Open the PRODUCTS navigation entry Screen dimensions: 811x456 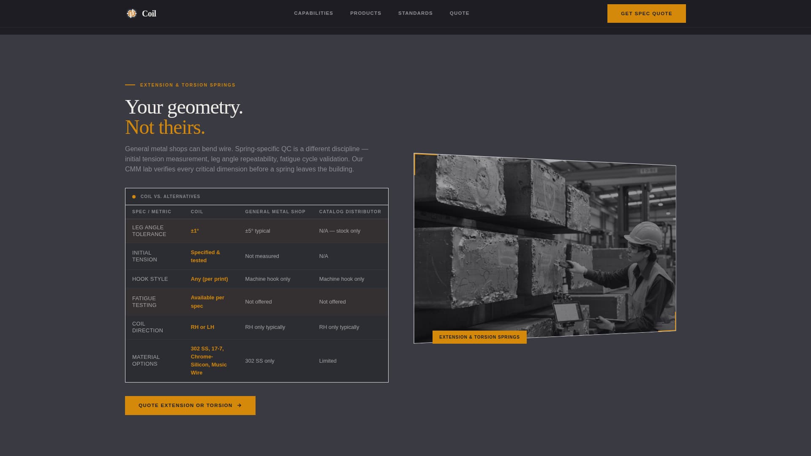click(x=365, y=13)
